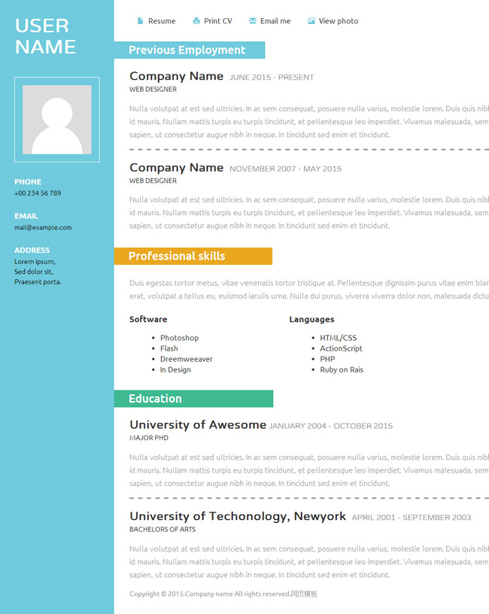Open the Email me link

point(275,21)
